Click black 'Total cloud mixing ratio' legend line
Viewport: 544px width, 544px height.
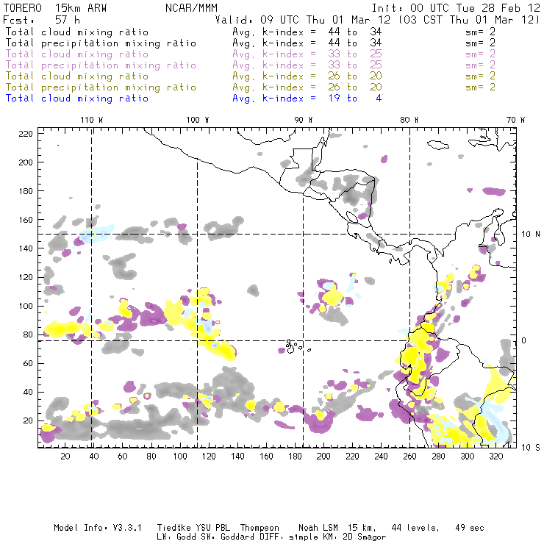point(77,32)
